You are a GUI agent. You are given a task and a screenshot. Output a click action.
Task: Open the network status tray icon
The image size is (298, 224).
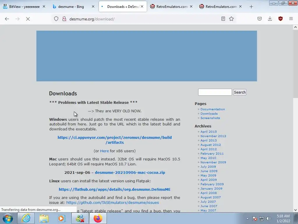click(262, 218)
